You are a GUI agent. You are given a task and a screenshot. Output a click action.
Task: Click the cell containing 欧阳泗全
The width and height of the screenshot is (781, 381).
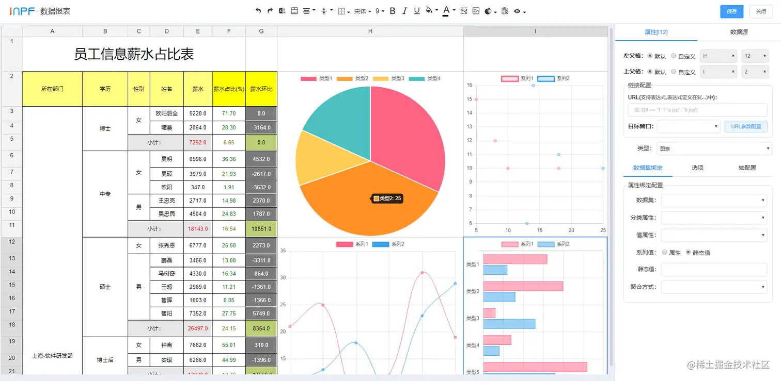(x=166, y=113)
